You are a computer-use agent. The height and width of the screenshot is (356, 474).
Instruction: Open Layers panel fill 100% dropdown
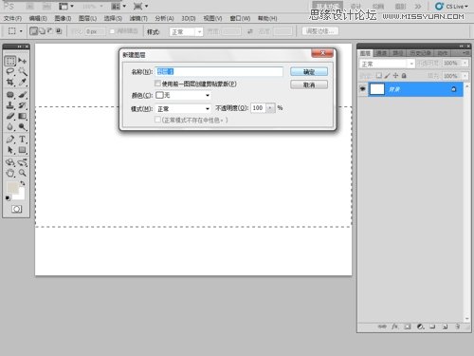465,76
